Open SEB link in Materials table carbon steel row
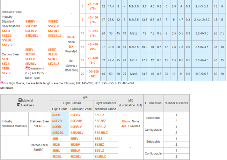This screenshot has height=160, width=227. coord(54,139)
